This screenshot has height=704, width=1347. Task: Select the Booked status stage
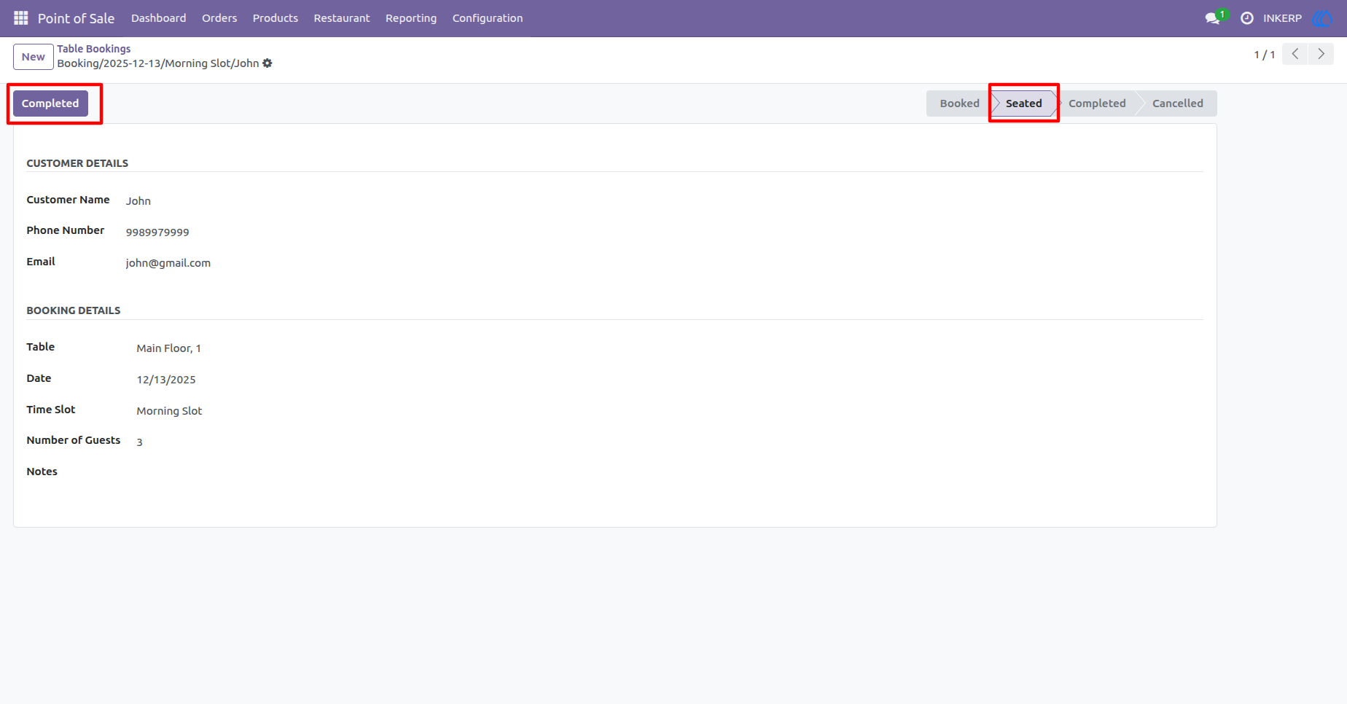pos(959,103)
